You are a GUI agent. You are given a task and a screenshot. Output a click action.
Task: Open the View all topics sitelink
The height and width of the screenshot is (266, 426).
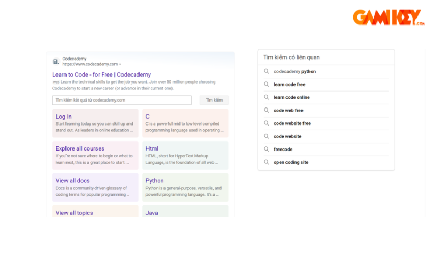tap(74, 213)
